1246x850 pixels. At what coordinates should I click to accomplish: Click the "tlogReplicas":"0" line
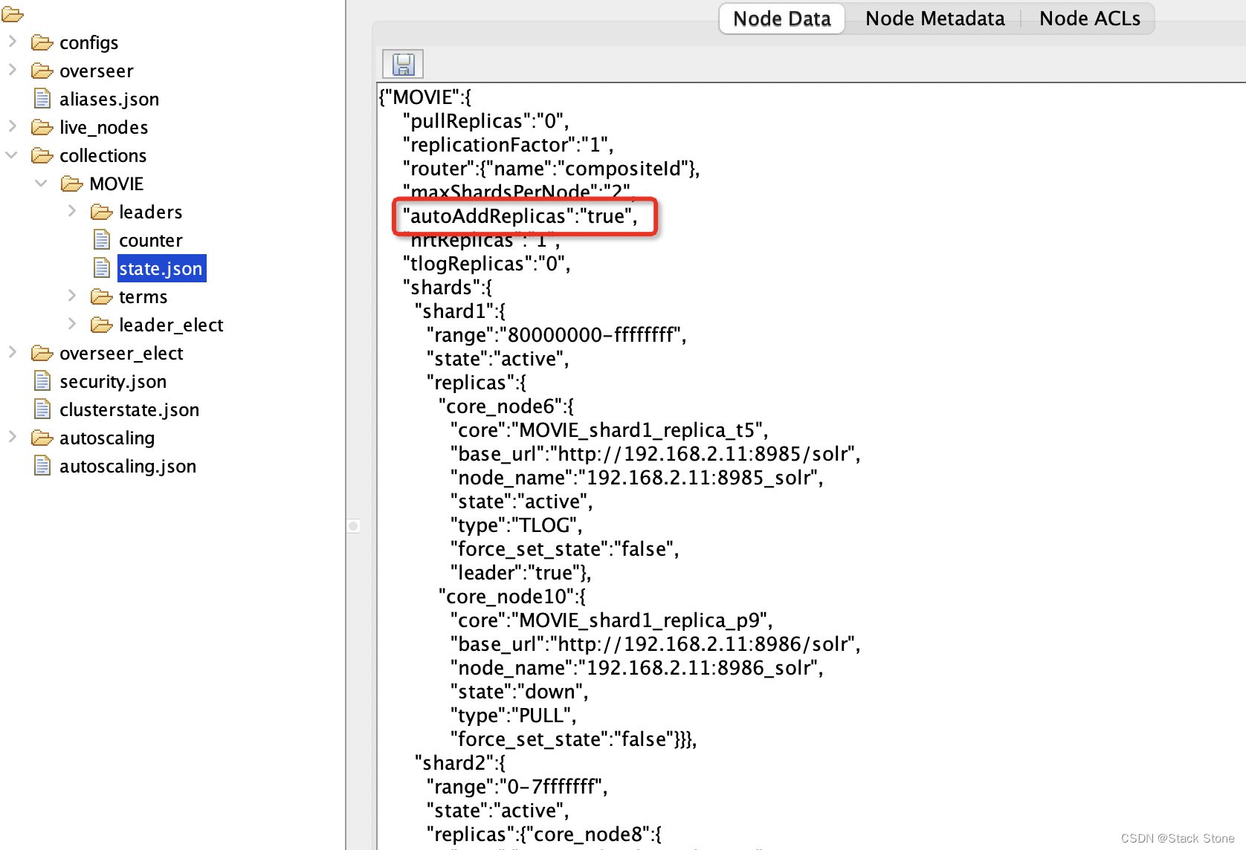pyautogui.click(x=486, y=264)
